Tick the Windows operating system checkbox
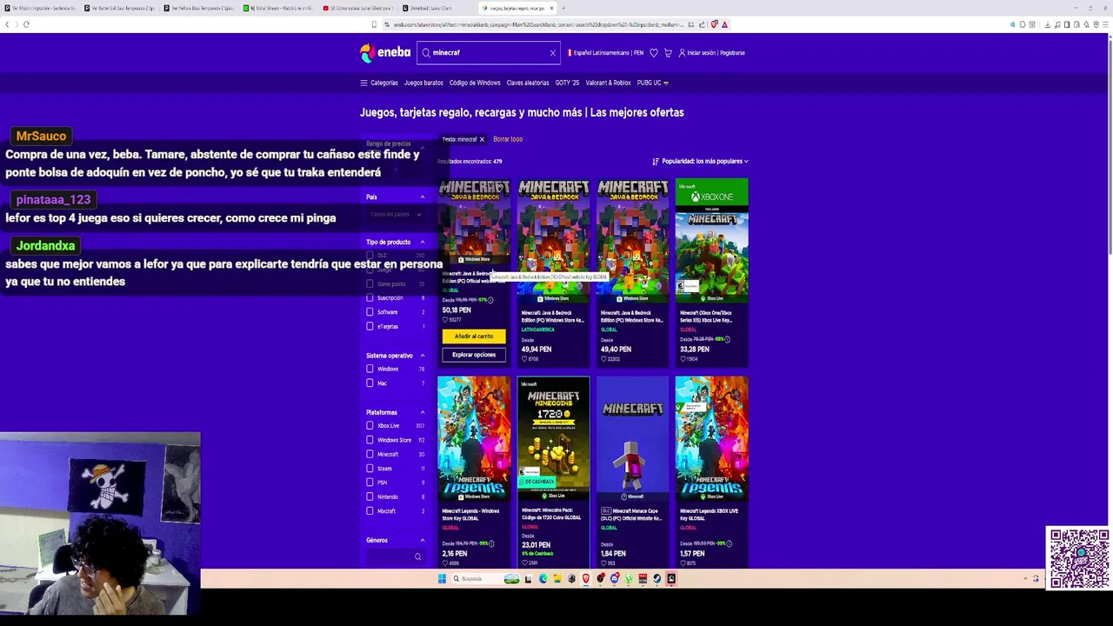1113x626 pixels. click(370, 369)
